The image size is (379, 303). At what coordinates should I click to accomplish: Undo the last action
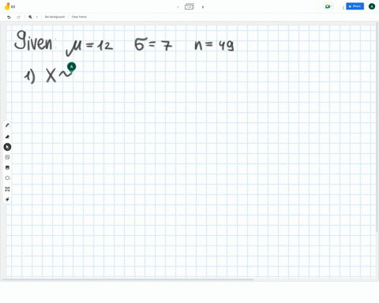(x=9, y=17)
